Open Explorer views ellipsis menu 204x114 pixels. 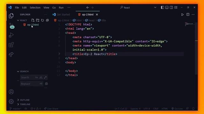pyautogui.click(x=45, y=15)
